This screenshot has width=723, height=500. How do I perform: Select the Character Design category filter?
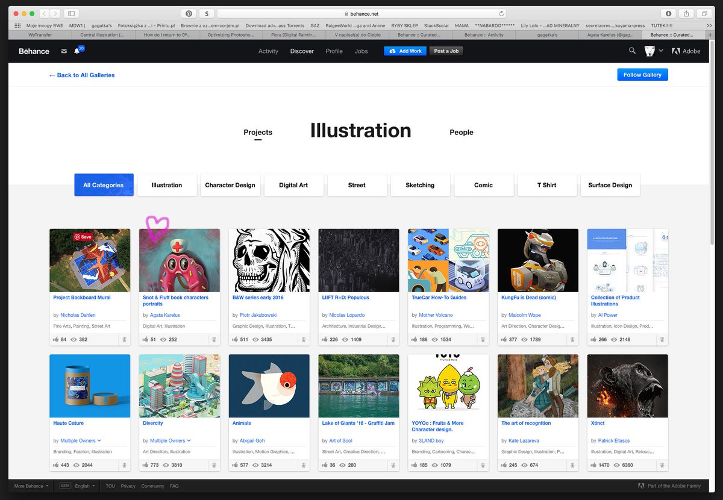coord(230,185)
